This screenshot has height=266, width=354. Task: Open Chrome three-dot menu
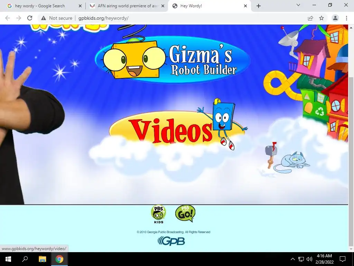tap(346, 18)
